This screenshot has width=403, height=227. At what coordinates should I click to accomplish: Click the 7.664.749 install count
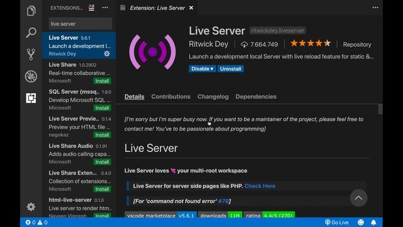(x=264, y=45)
